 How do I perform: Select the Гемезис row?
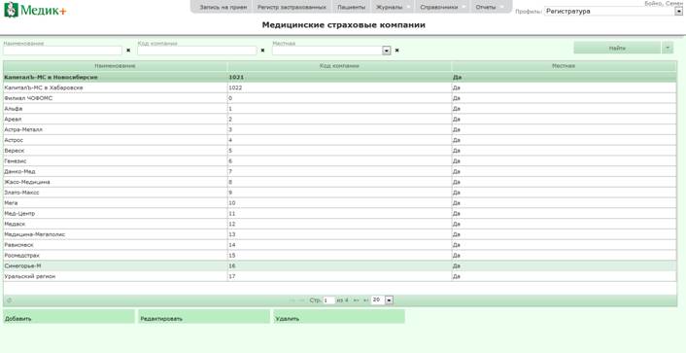(339, 161)
